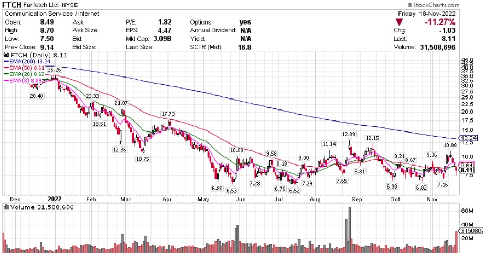Image resolution: width=485 pixels, height=253 pixels.
Task: Click the StockCharts.com copyright text
Action: pos(434,5)
